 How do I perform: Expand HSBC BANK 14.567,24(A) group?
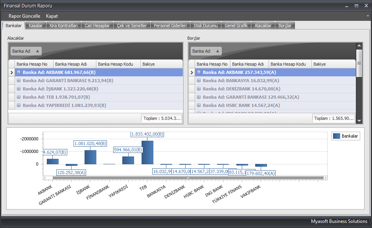click(199, 105)
